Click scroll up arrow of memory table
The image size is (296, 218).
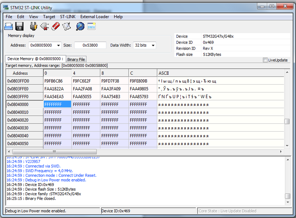tap(287, 73)
